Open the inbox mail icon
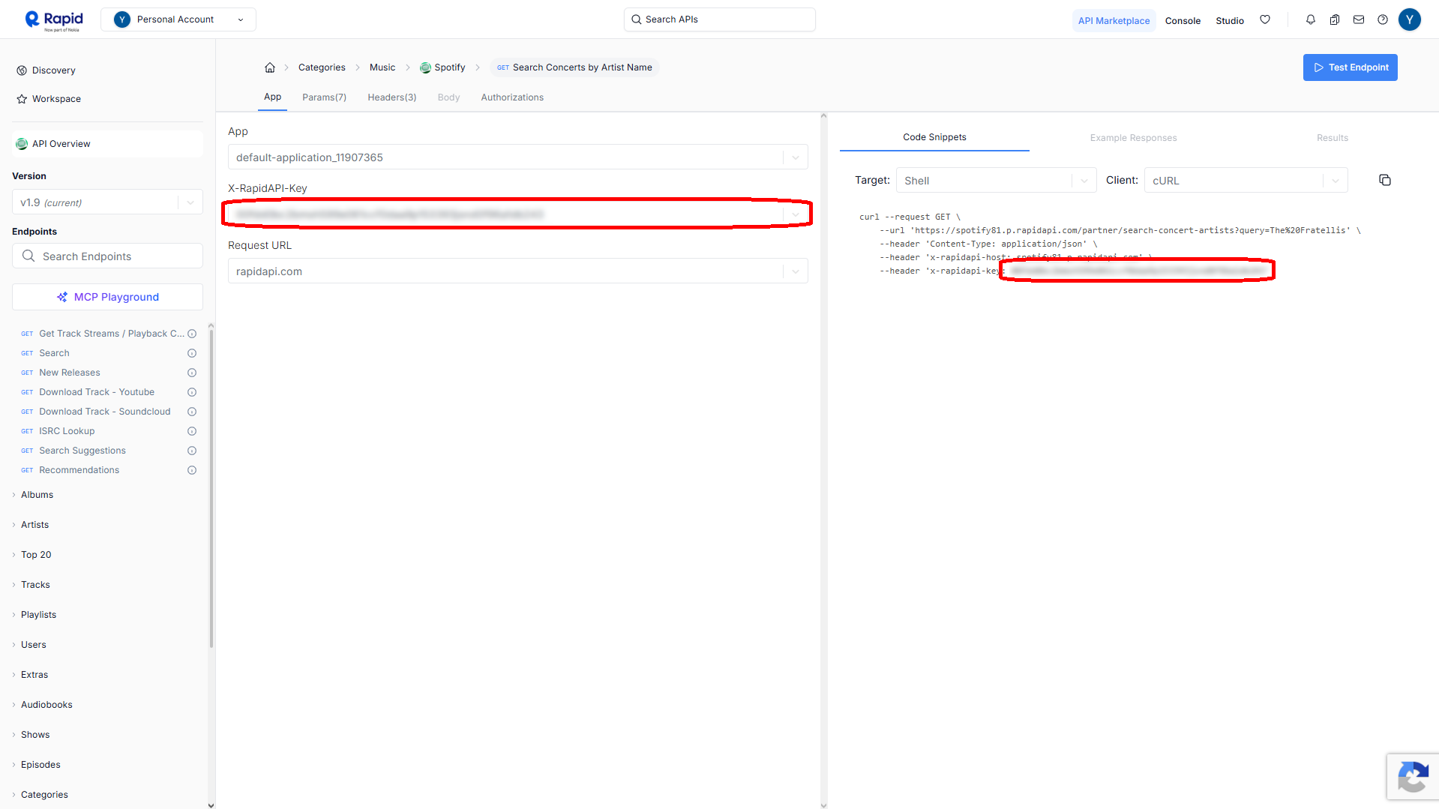The height and width of the screenshot is (809, 1439). coord(1359,19)
